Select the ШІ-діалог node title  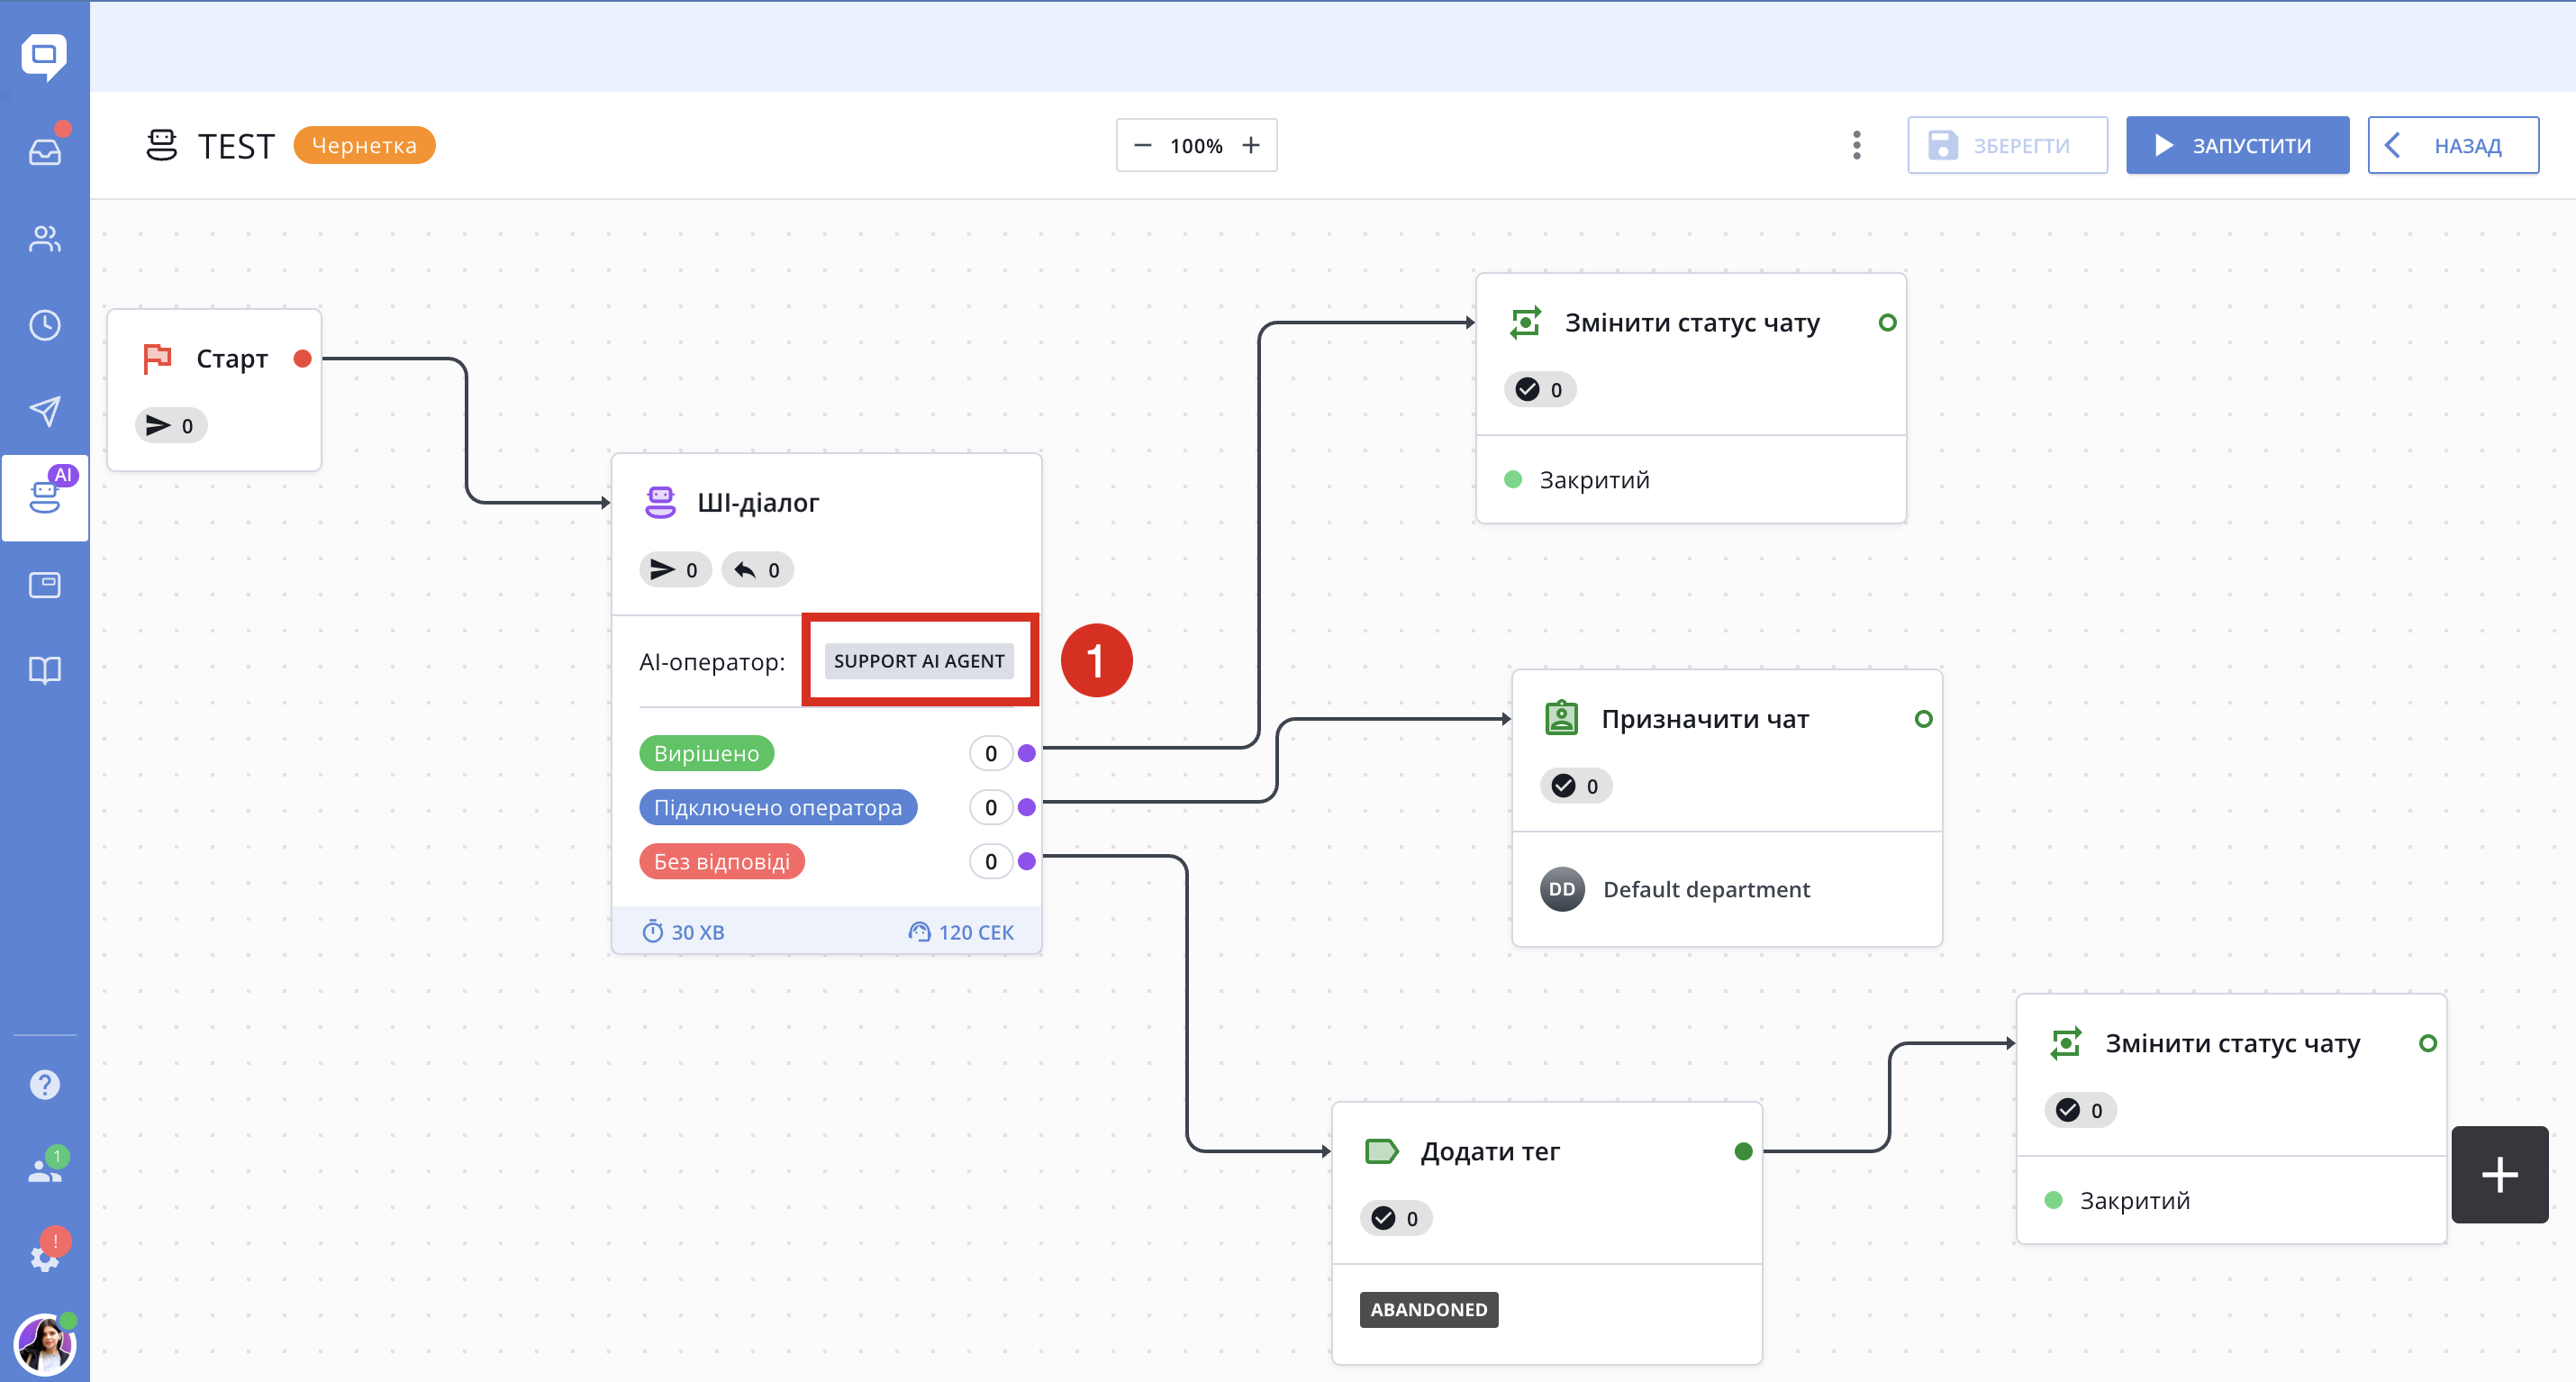[x=758, y=502]
